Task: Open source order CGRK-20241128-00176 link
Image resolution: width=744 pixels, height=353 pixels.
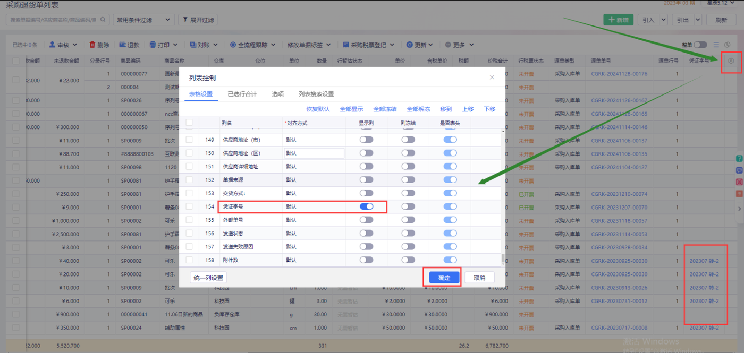Action: [x=619, y=74]
